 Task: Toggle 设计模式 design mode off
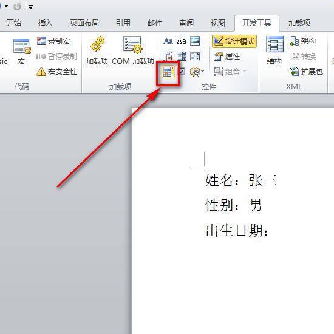point(234,41)
